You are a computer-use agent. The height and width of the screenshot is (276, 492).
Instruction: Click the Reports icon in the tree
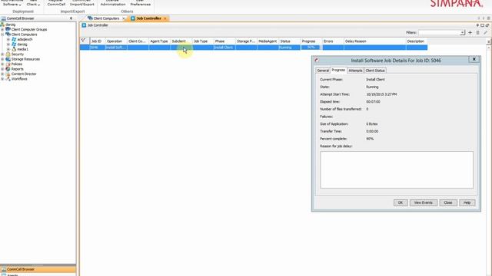[8, 69]
